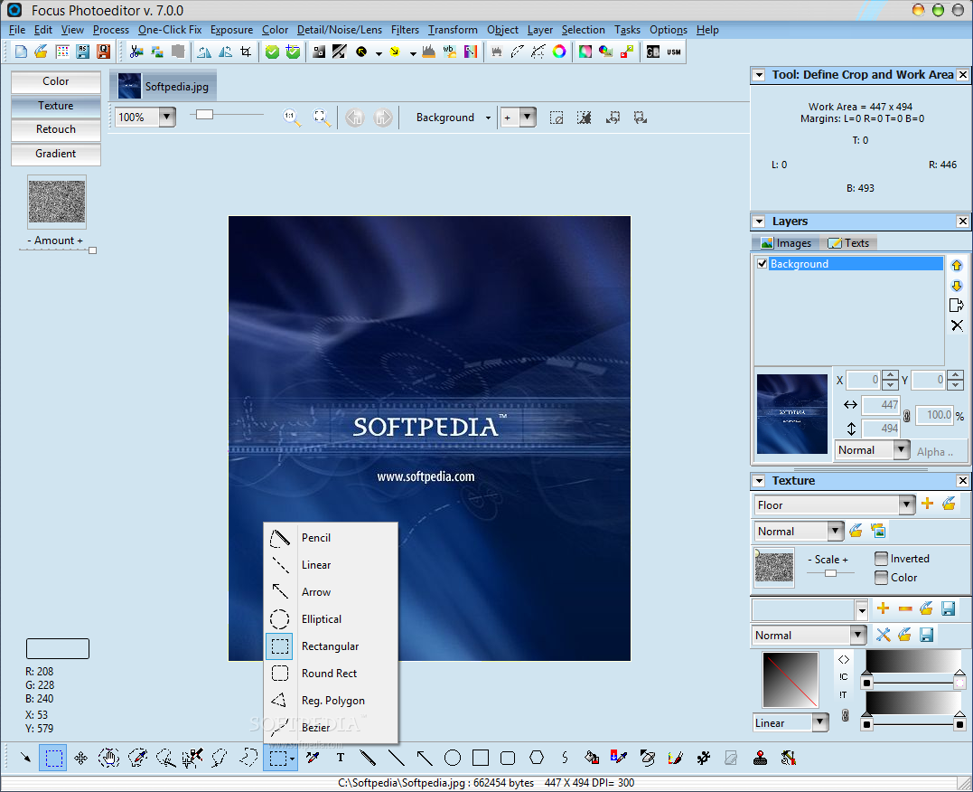Select the square shape drawing tool
Viewport: 973px width, 792px height.
coord(481,758)
